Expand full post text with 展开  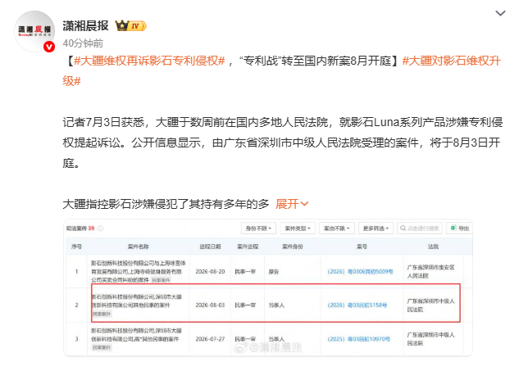coord(292,204)
